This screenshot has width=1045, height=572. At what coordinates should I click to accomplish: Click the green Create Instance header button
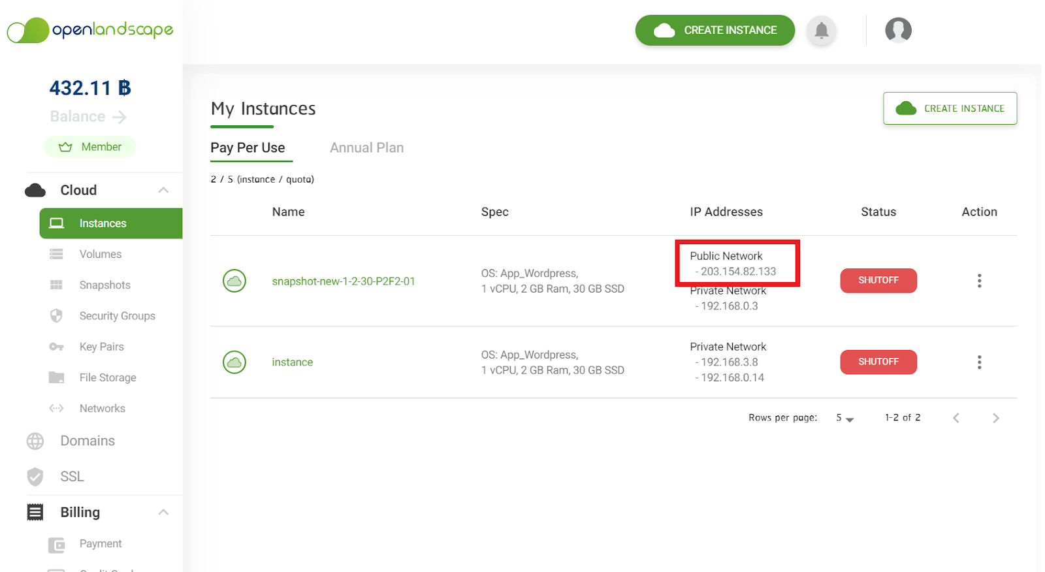tap(715, 30)
